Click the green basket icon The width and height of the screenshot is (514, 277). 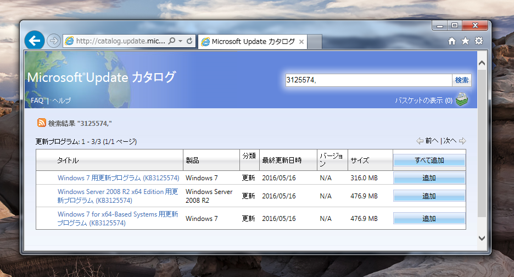click(462, 99)
